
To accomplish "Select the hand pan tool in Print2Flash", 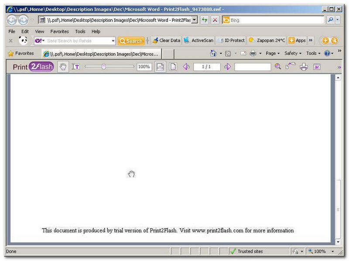I will point(63,67).
